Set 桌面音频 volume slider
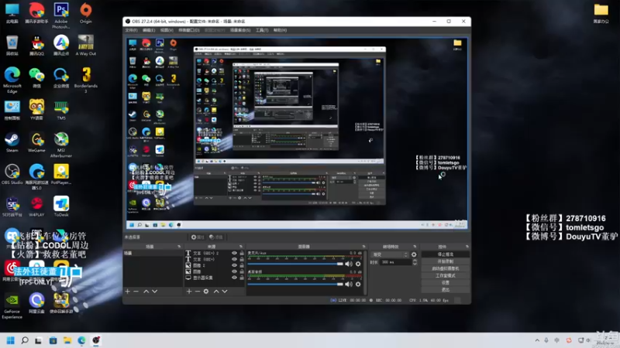Image resolution: width=620 pixels, height=348 pixels. [295, 284]
